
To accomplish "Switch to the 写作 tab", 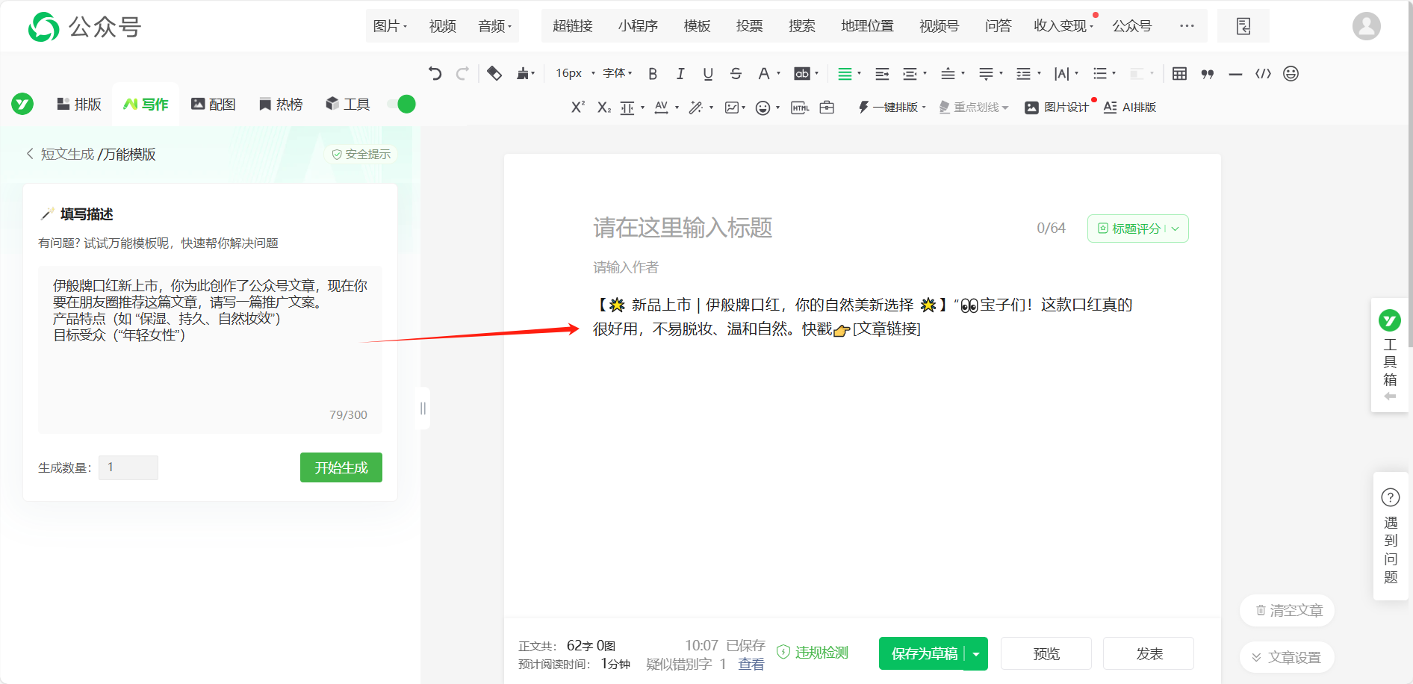I will (x=146, y=104).
